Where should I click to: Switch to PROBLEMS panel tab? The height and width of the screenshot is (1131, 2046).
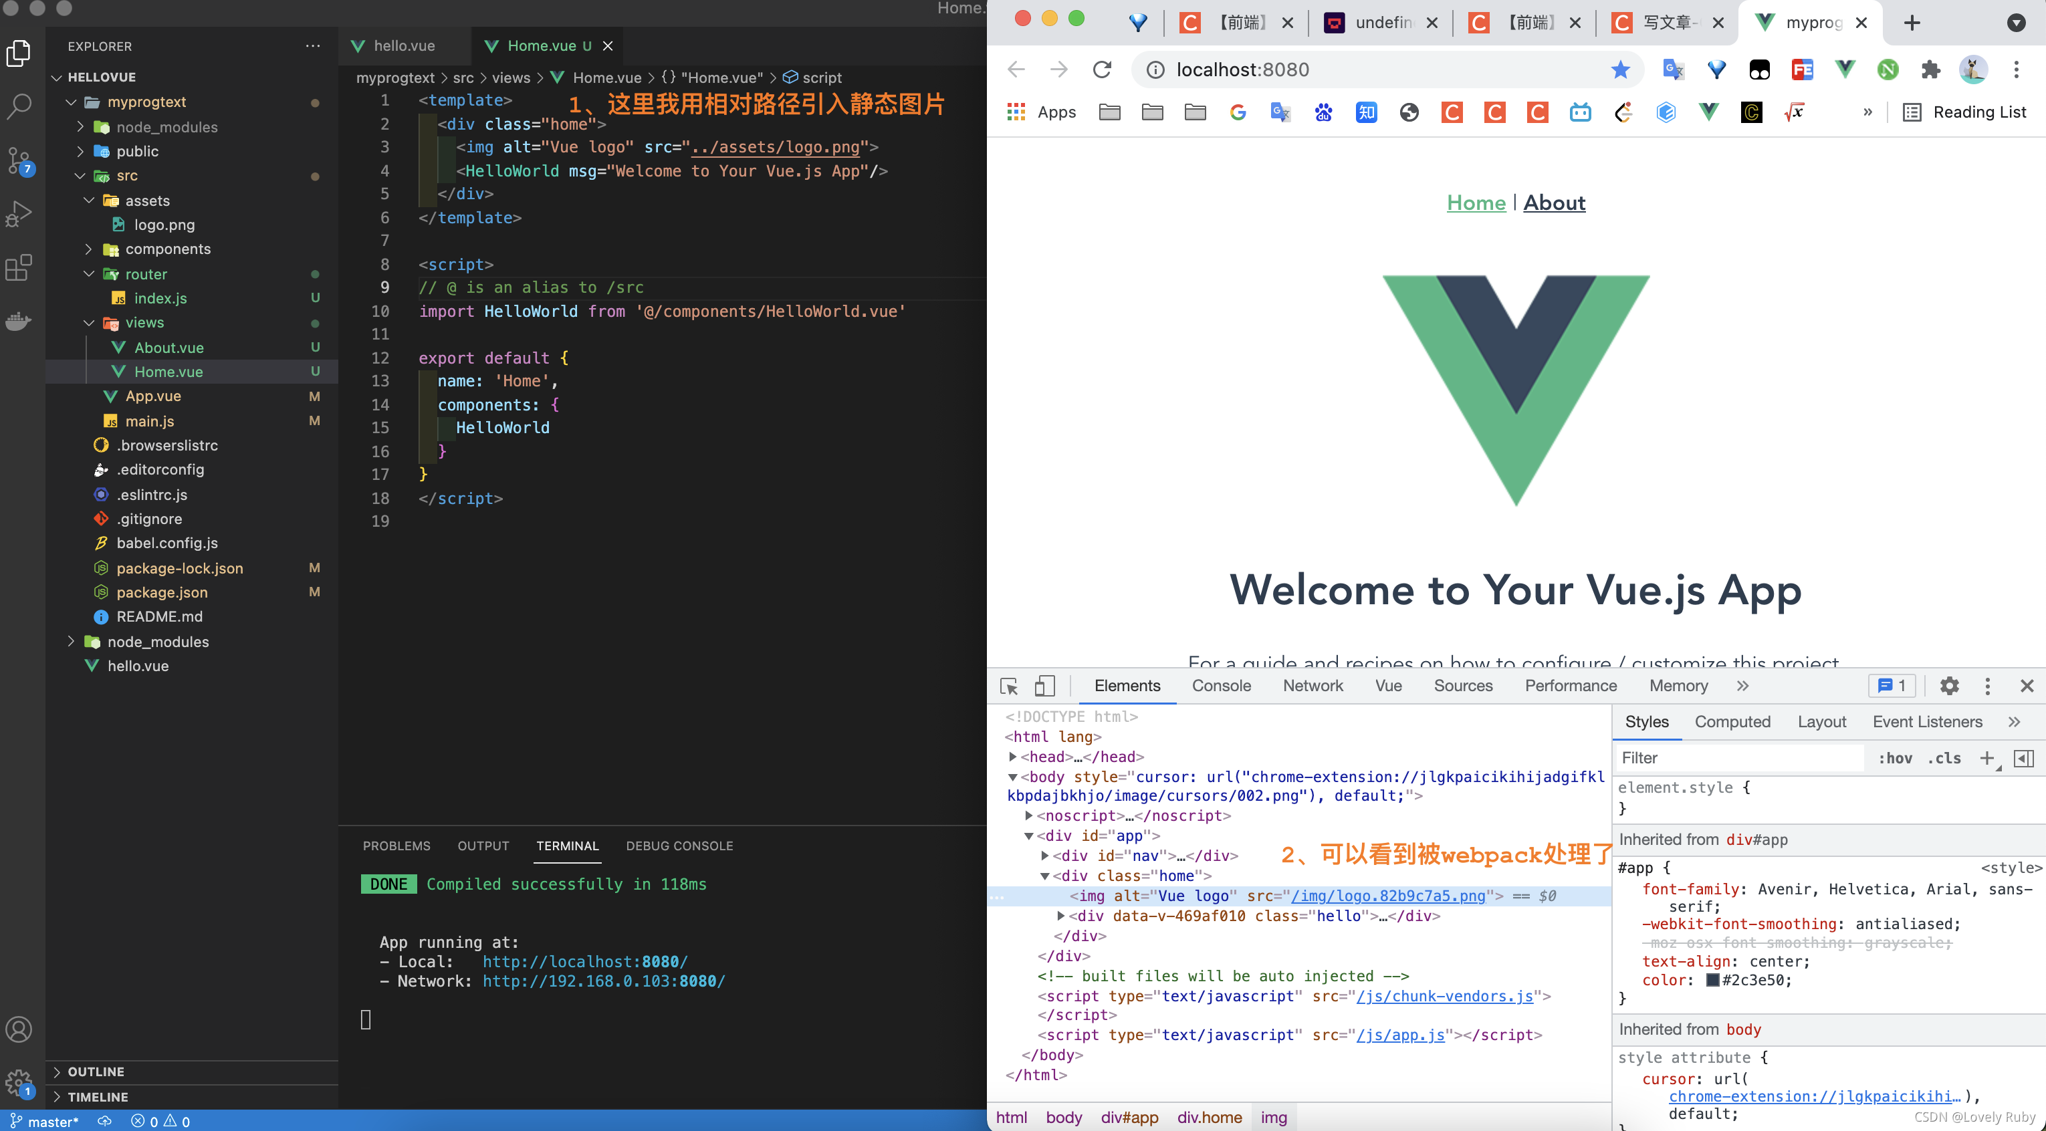click(x=396, y=846)
